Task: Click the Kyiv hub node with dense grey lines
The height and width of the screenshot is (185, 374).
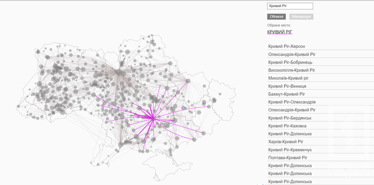Action: click(118, 72)
